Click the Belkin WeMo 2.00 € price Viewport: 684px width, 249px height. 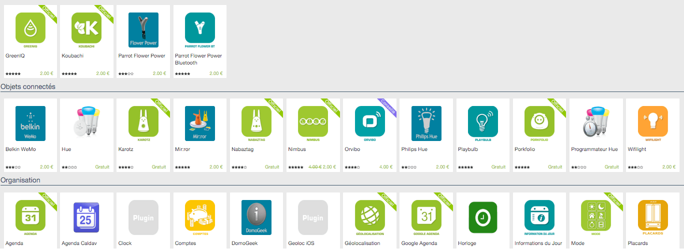pyautogui.click(x=46, y=167)
